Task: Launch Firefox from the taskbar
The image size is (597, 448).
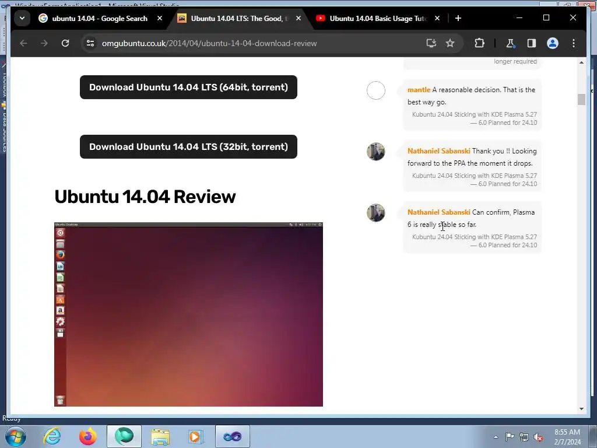Action: (88, 436)
